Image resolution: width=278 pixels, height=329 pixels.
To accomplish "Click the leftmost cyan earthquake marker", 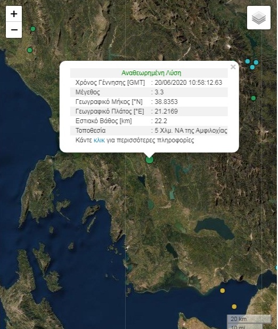I will (x=248, y=61).
